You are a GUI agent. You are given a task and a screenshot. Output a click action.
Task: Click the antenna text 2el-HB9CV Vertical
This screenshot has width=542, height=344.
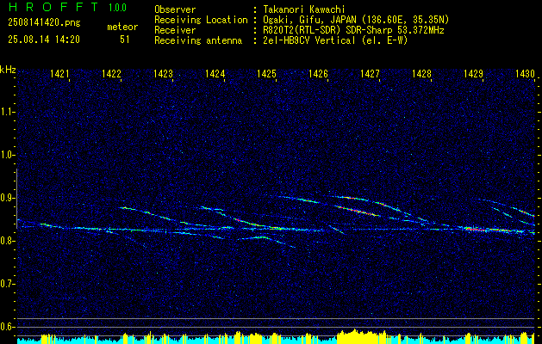point(309,40)
